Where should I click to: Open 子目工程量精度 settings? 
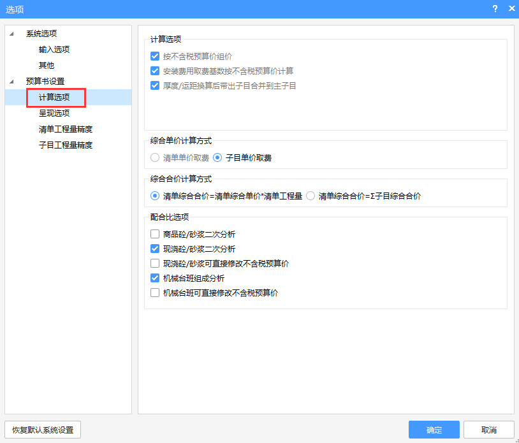[x=66, y=145]
